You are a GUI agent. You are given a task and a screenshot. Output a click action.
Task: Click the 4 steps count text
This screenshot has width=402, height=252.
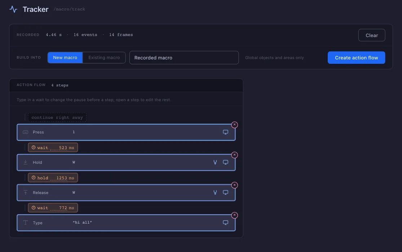60,85
